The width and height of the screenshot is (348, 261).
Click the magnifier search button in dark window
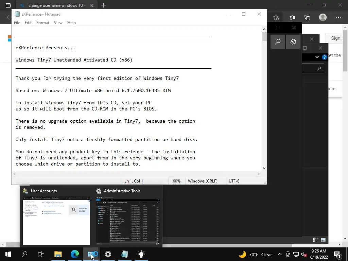tap(277, 41)
